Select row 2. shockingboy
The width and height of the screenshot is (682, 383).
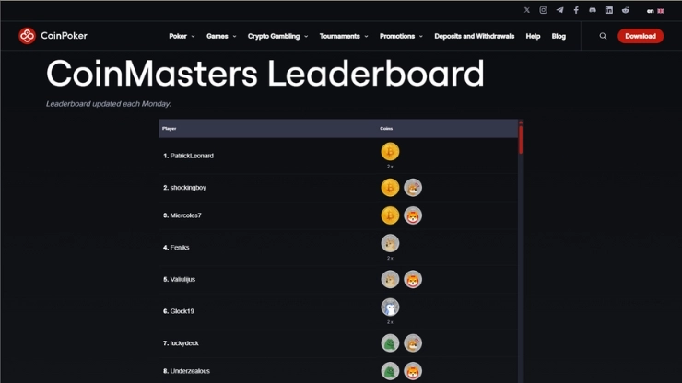pyautogui.click(x=338, y=188)
